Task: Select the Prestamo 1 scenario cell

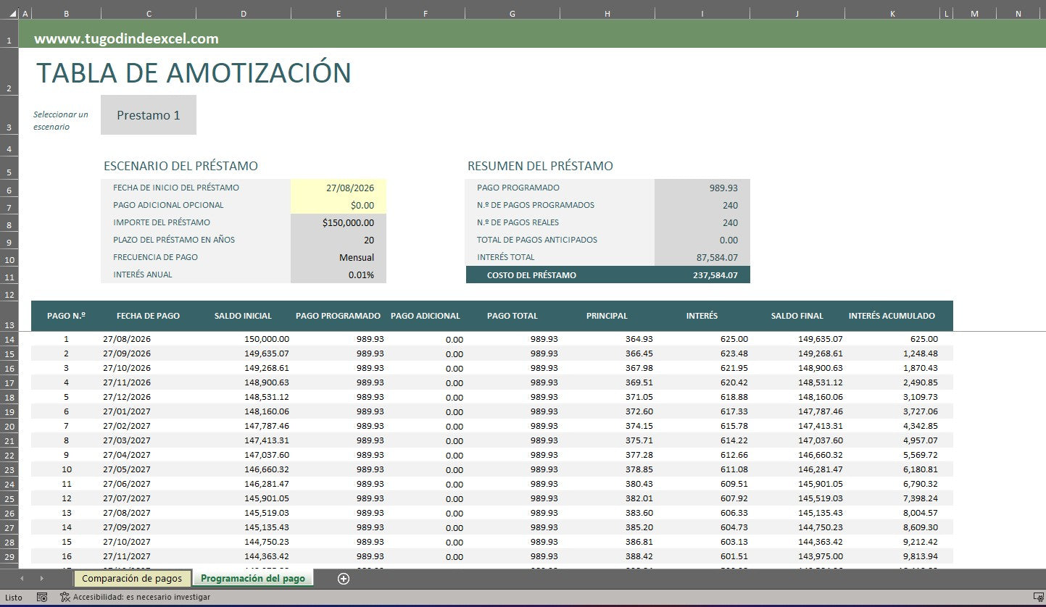Action: 149,114
